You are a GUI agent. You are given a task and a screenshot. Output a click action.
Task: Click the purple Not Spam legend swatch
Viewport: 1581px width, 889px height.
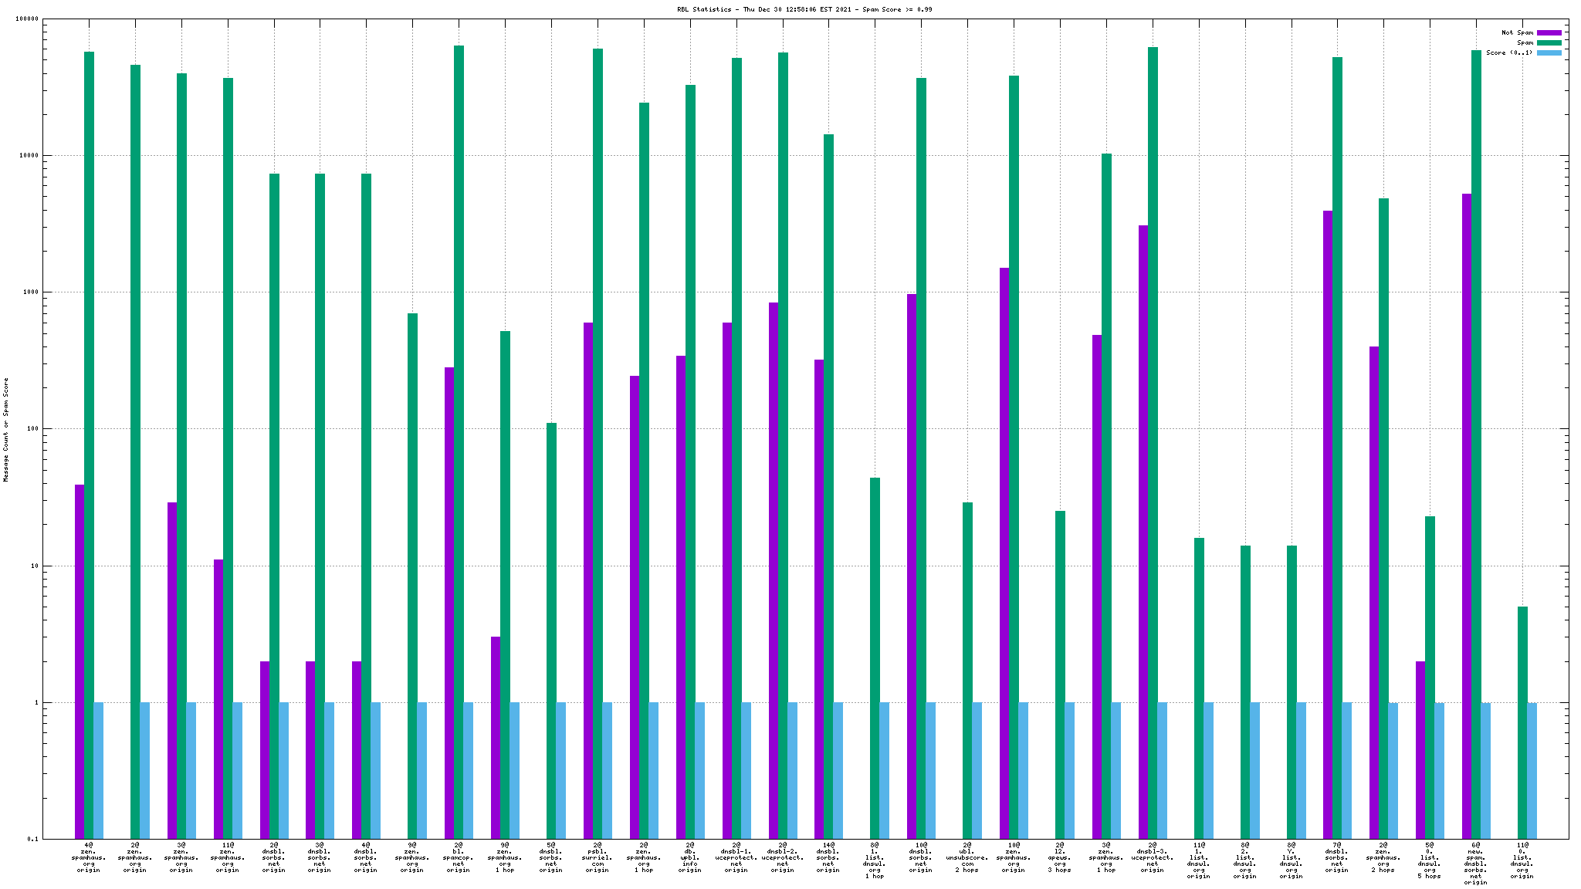pos(1549,32)
